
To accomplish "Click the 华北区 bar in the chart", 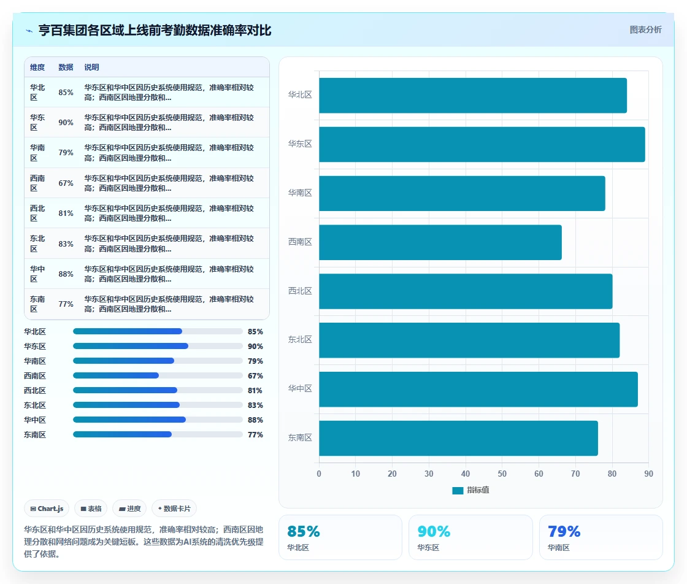I will tap(473, 96).
